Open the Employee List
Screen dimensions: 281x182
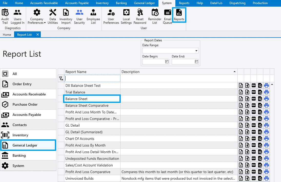click(x=93, y=16)
